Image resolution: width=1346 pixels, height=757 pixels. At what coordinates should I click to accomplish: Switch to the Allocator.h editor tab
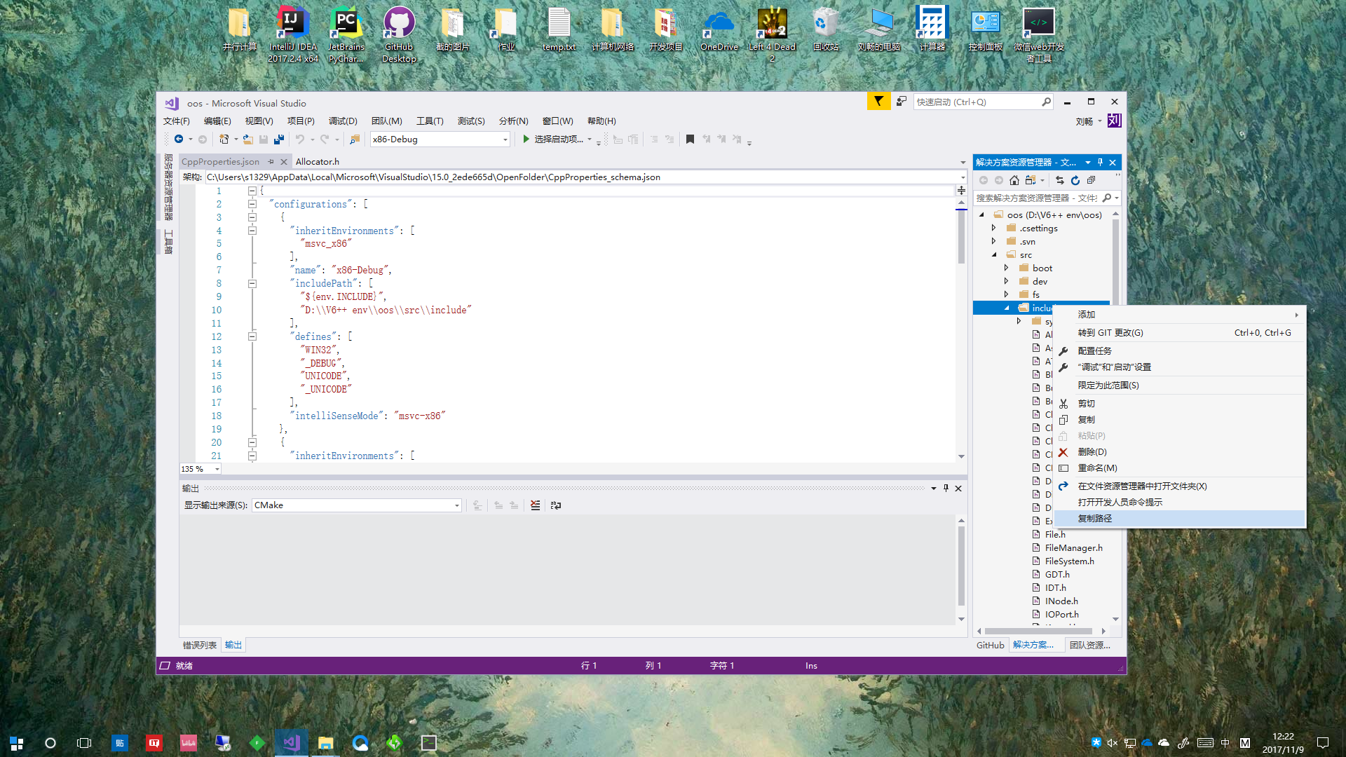[317, 162]
